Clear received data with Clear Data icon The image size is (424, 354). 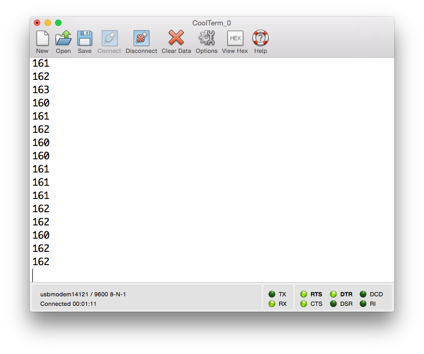point(176,39)
